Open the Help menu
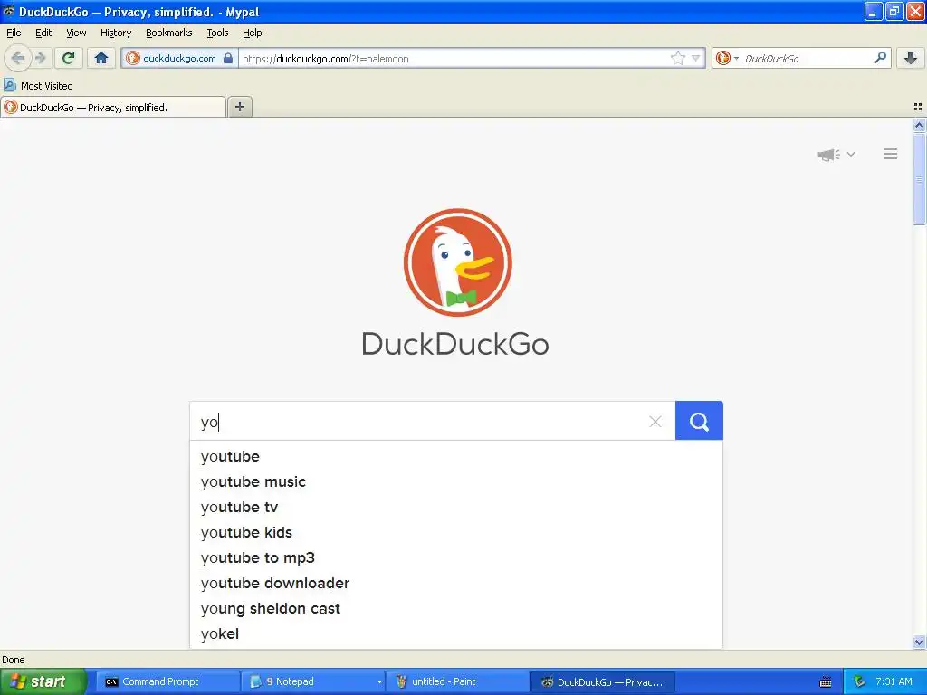927x695 pixels. pyautogui.click(x=253, y=33)
